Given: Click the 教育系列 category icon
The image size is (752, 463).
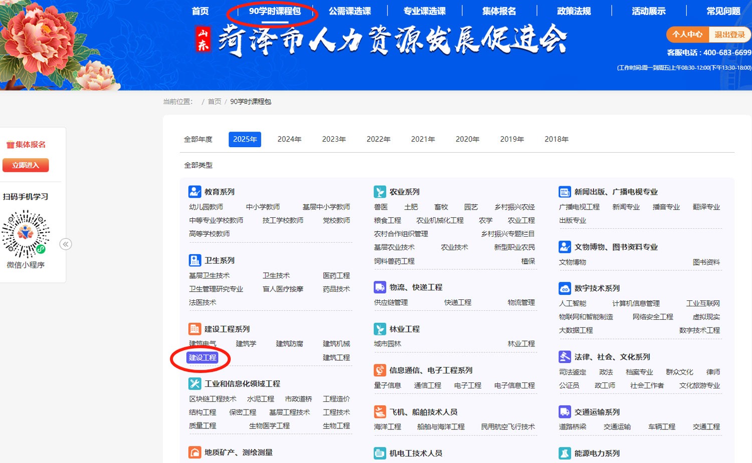Looking at the screenshot, I should pos(195,192).
